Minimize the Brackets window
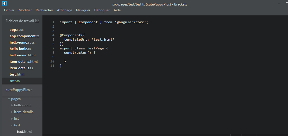Screen dimensions: 288x136 coord(280,4)
